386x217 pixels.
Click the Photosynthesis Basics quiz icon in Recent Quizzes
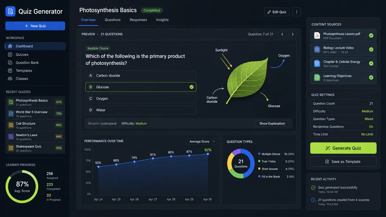(x=11, y=102)
